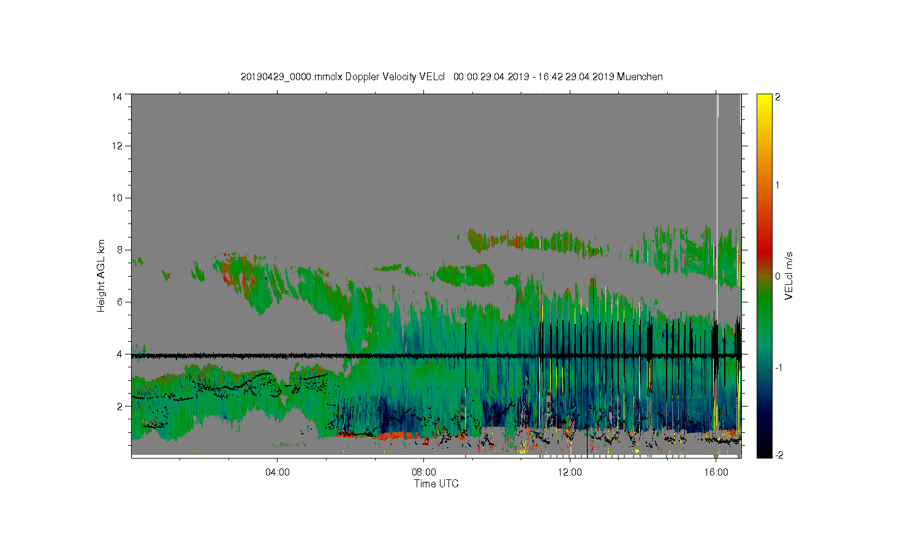Click the colorbar value label 1

click(x=777, y=185)
